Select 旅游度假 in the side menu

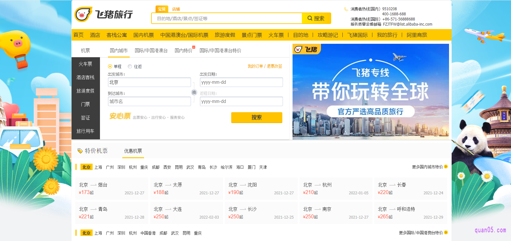(x=86, y=91)
